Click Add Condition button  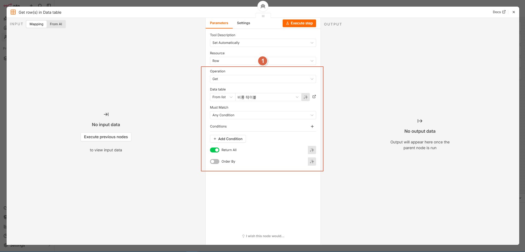click(x=228, y=139)
